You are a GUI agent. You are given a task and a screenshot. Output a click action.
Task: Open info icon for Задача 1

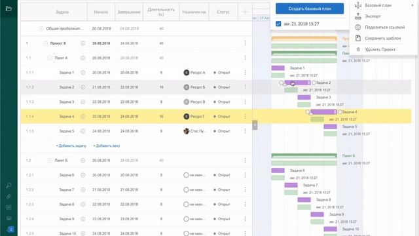(83, 73)
